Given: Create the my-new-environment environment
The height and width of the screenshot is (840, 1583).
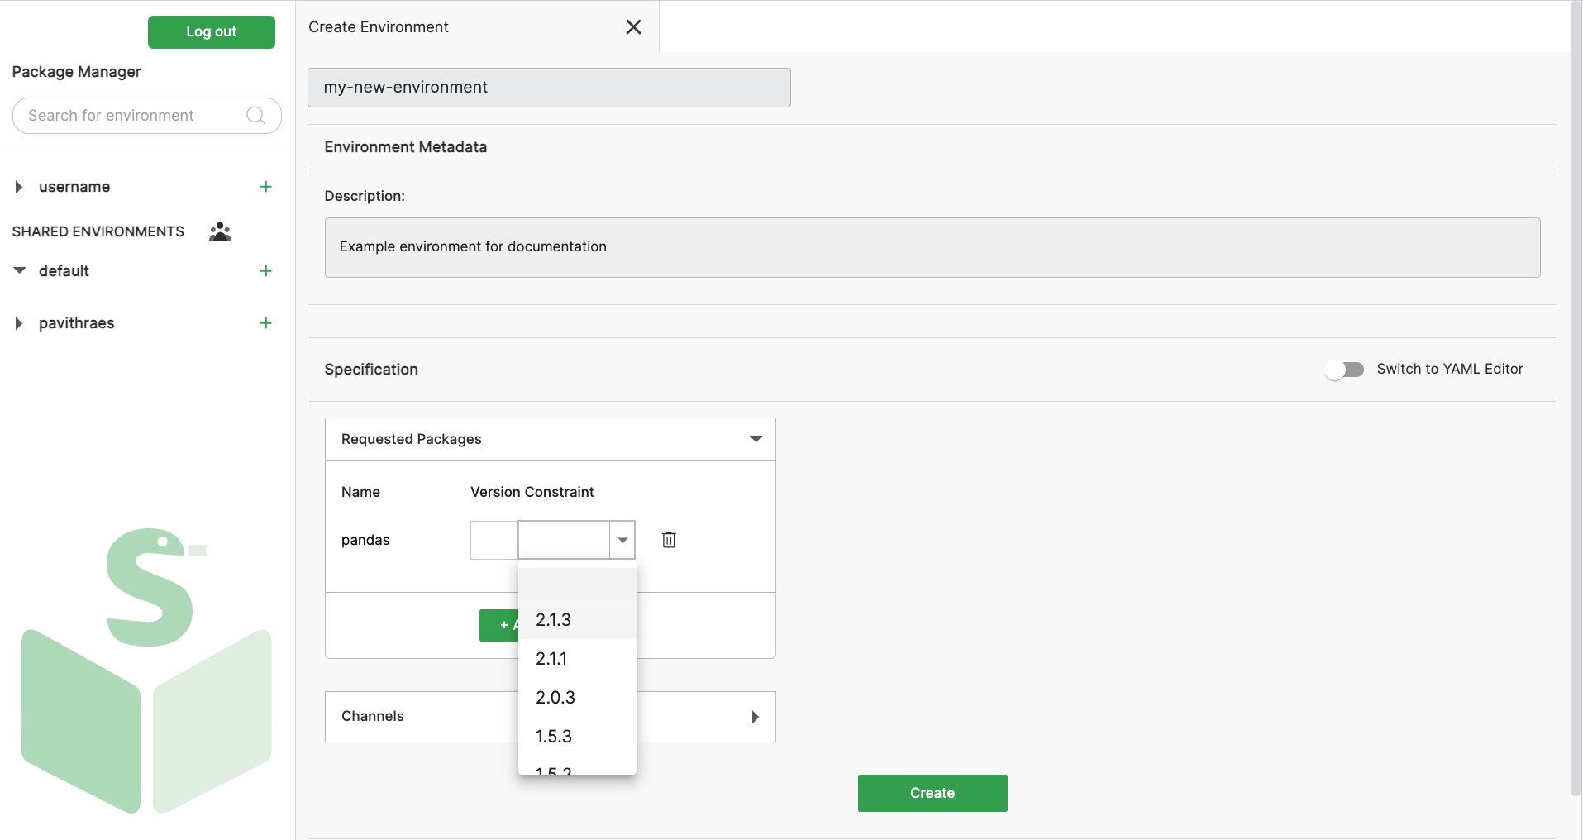Looking at the screenshot, I should coord(932,792).
